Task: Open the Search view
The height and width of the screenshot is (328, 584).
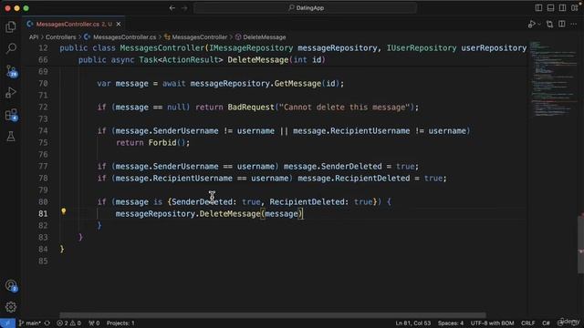Action: pos(11,48)
